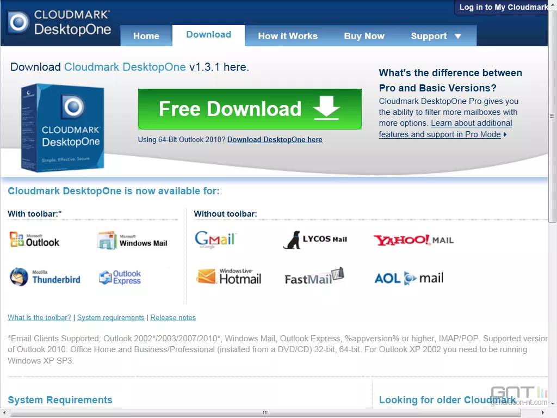
Task: Click the Outlook Express logo
Action: [x=120, y=277]
